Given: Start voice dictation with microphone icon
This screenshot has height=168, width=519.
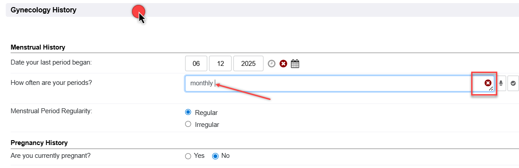Looking at the screenshot, I should (501, 84).
